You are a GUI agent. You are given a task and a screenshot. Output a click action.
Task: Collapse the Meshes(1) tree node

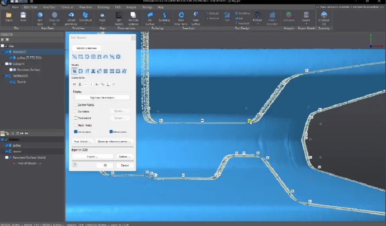tap(3, 52)
